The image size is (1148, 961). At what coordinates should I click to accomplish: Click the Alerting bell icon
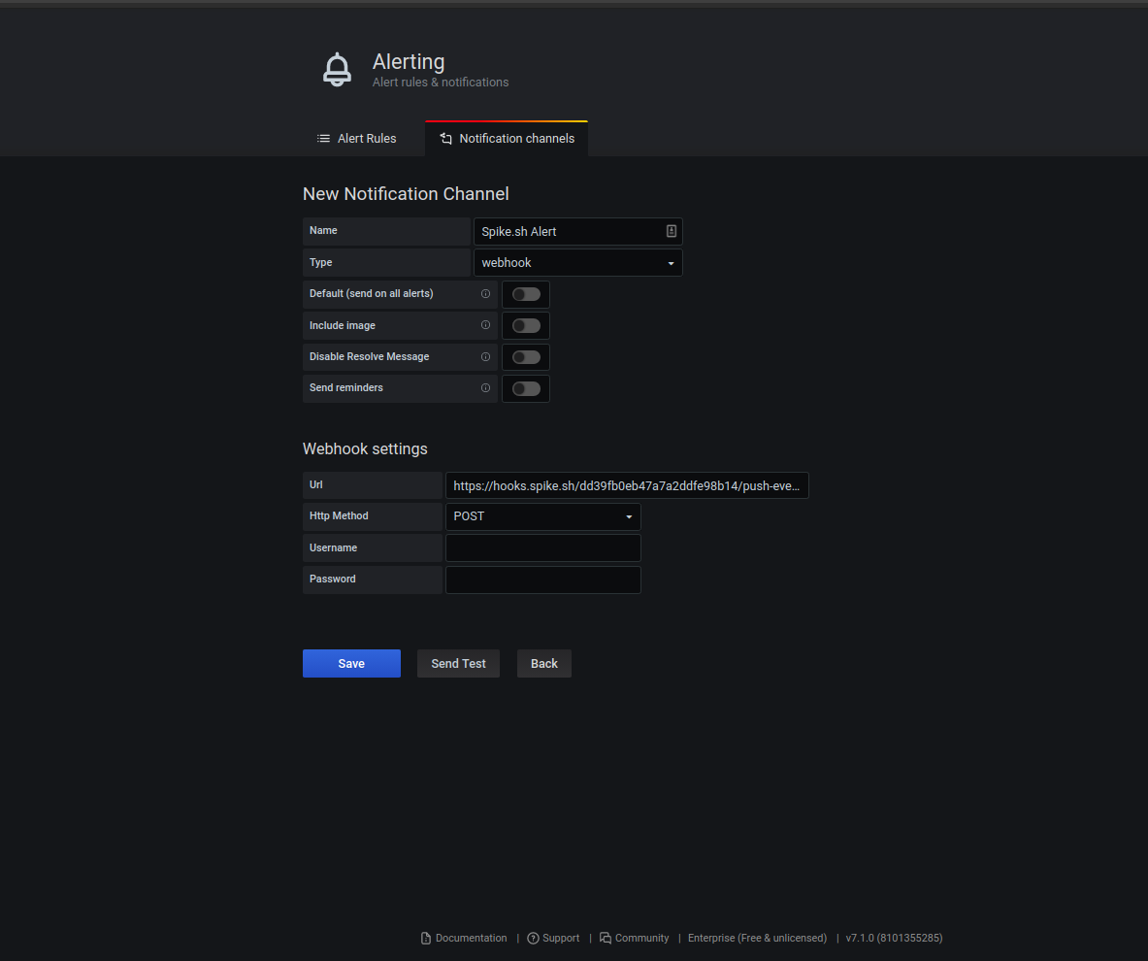point(337,70)
